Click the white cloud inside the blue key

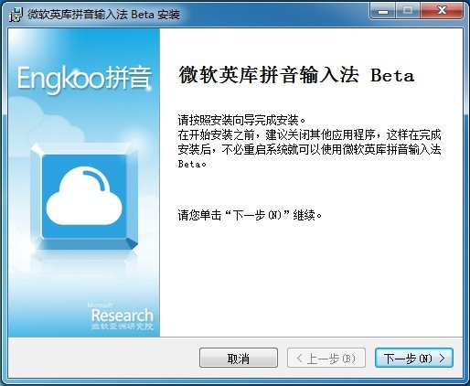pos(84,196)
